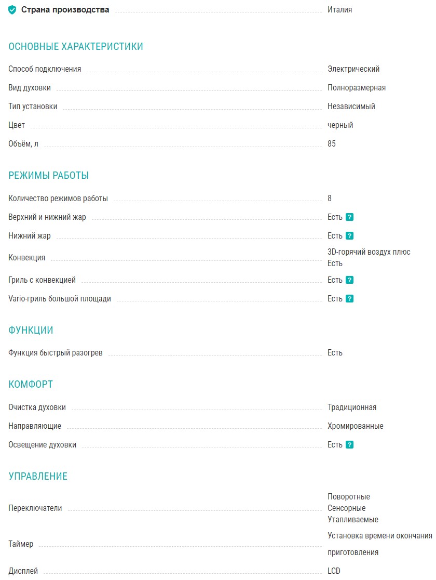
Task: Click the Количество режимов работы label
Action: [58, 199]
